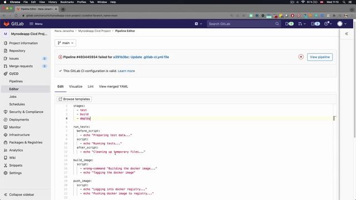This screenshot has width=356, height=200.
Task: Open the create new plus dropdown
Action: click(x=198, y=24)
